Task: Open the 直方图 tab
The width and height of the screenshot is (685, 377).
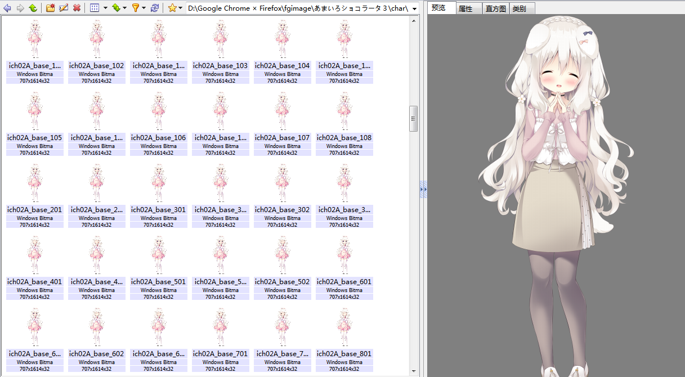Action: pyautogui.click(x=496, y=9)
